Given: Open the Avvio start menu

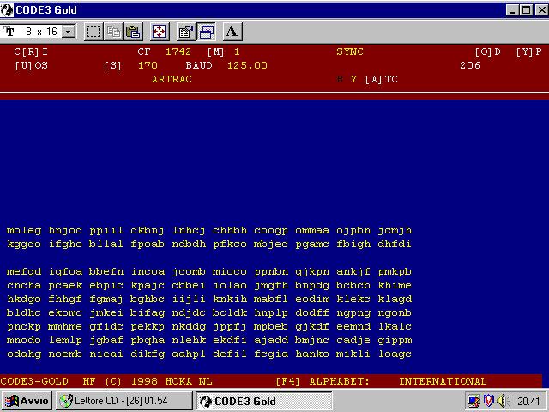Looking at the screenshot, I should (27, 401).
